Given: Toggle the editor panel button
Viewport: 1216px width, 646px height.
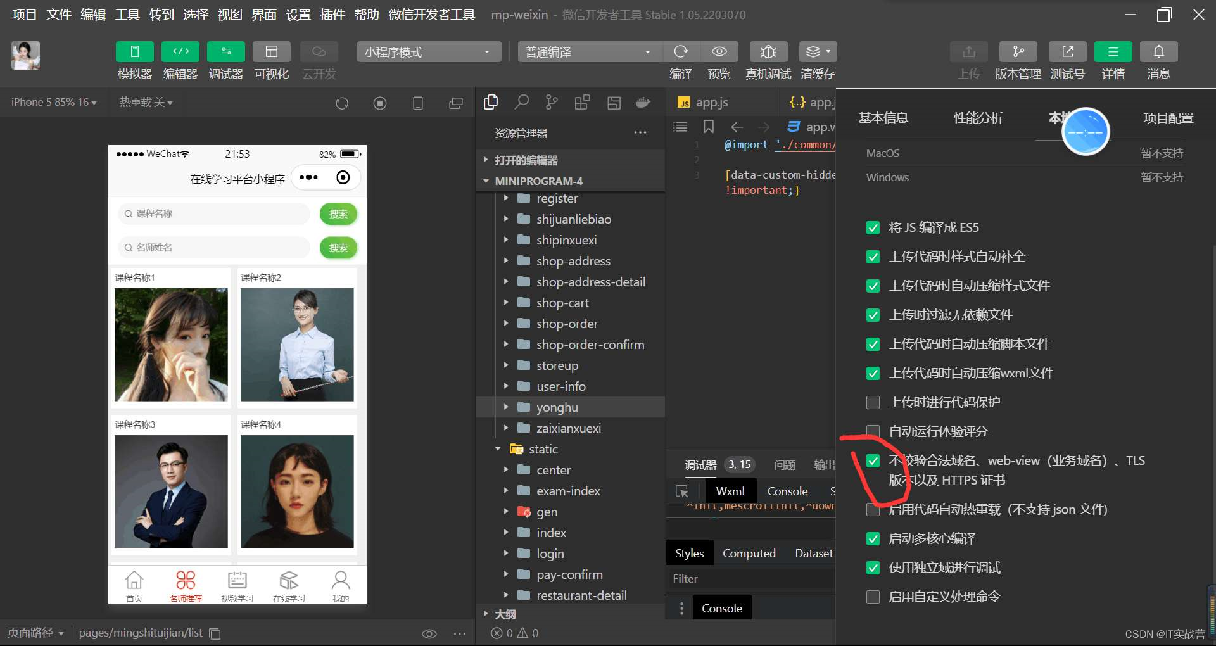Looking at the screenshot, I should [x=180, y=52].
